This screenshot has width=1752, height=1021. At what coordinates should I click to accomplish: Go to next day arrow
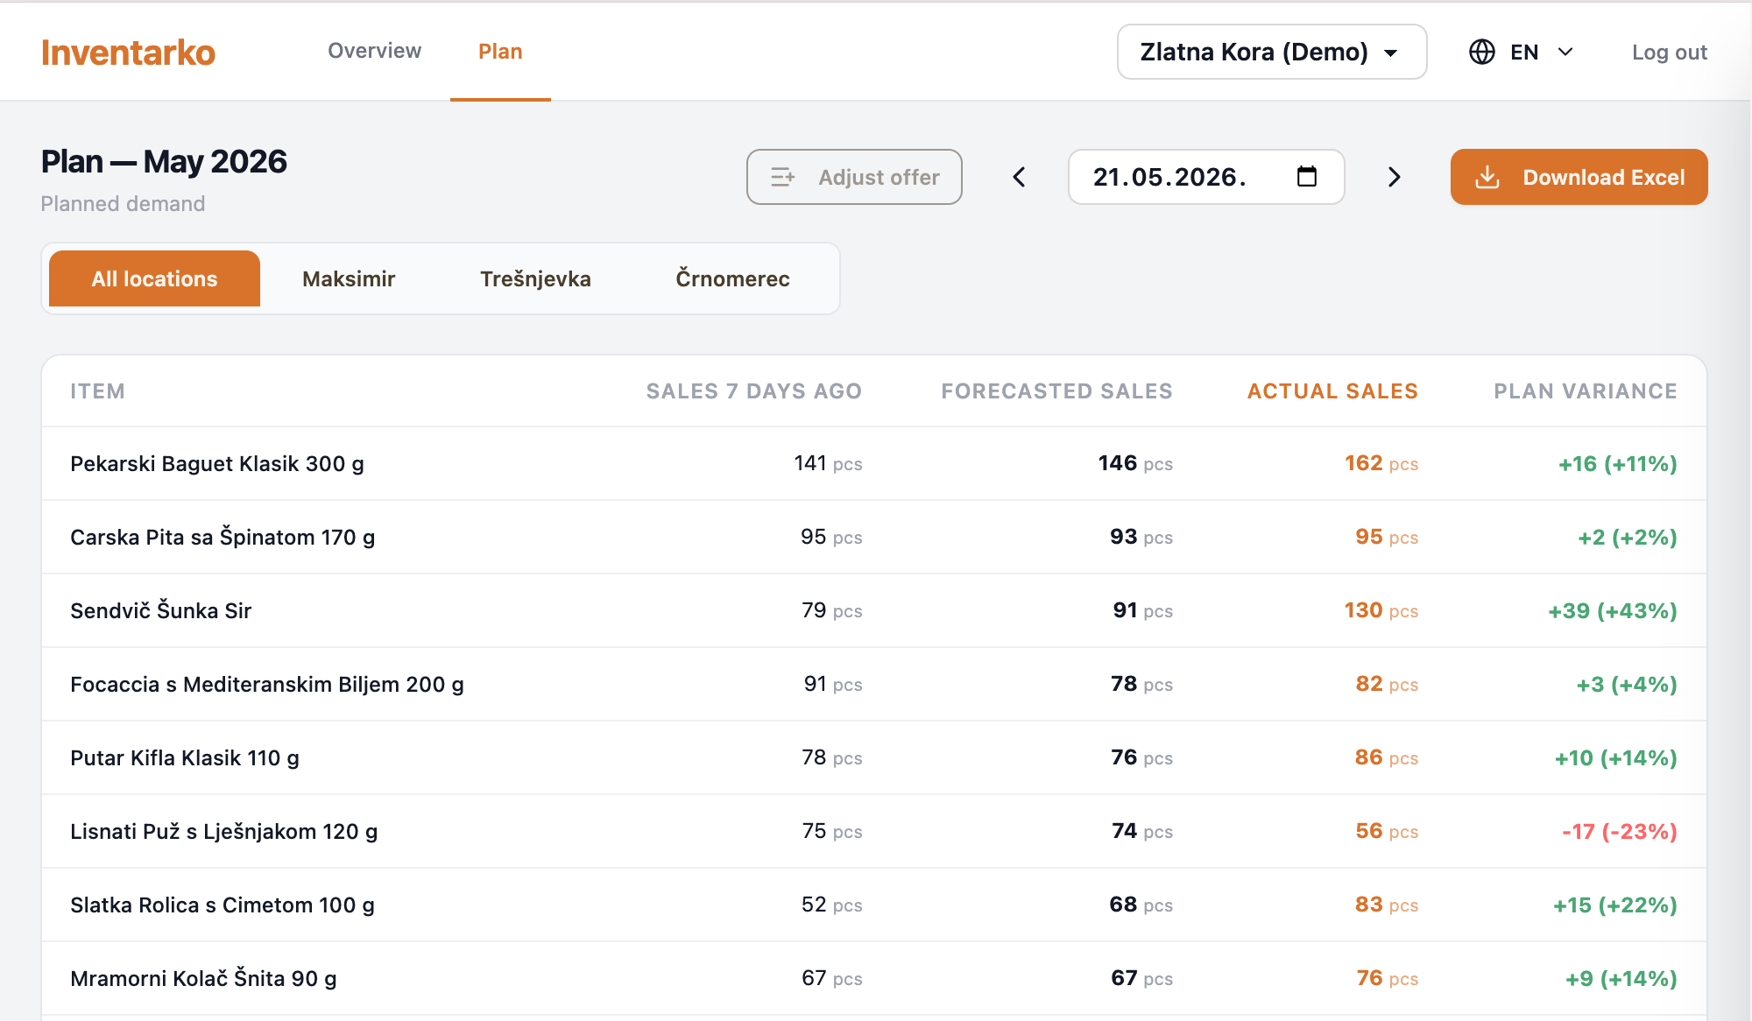pos(1394,177)
